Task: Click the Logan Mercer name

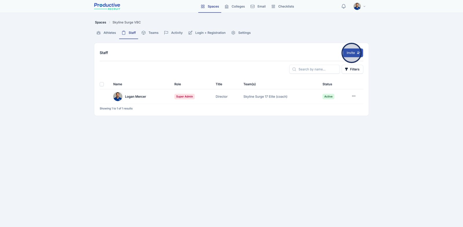Action: 135,97
